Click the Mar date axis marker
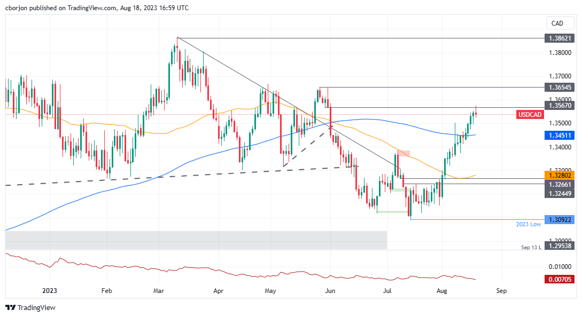This screenshot has height=317, width=582. coord(159,291)
